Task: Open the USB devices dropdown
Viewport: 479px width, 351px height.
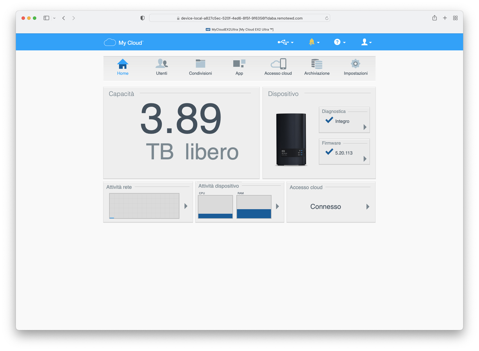Action: click(x=285, y=42)
